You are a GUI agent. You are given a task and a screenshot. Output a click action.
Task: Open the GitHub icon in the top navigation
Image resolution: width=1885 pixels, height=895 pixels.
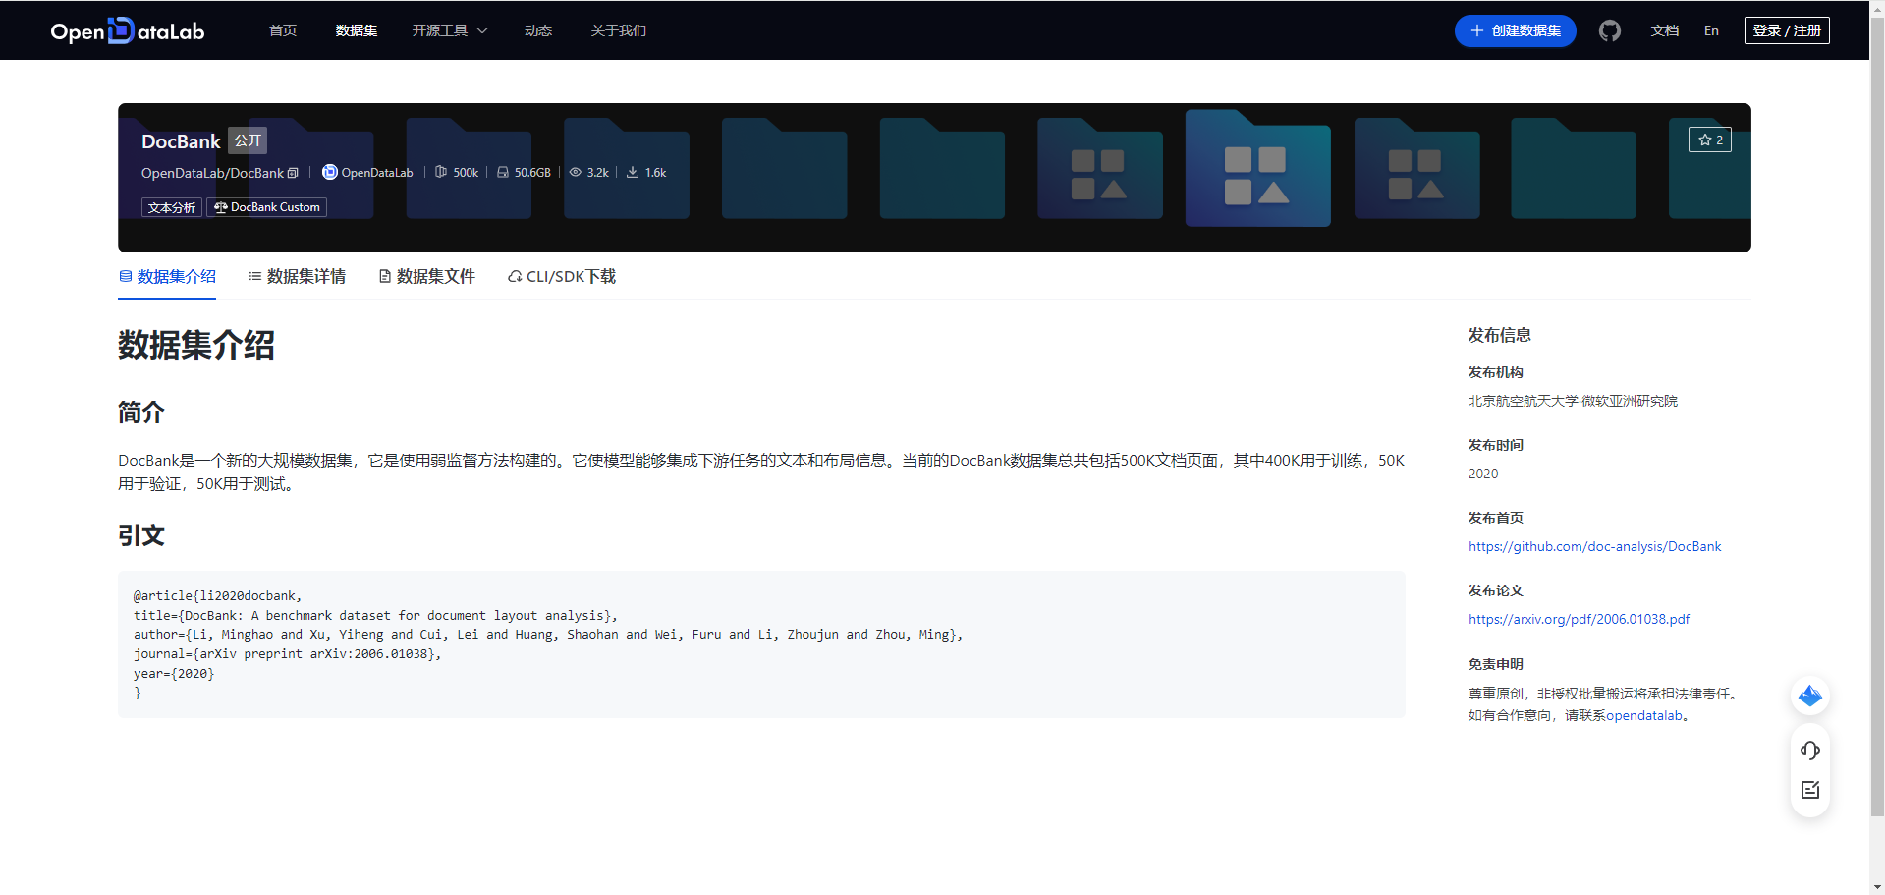(1609, 30)
